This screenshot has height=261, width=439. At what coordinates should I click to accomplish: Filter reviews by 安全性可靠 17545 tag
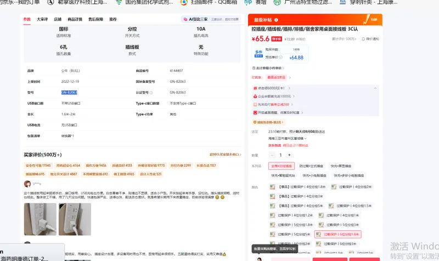(x=38, y=166)
